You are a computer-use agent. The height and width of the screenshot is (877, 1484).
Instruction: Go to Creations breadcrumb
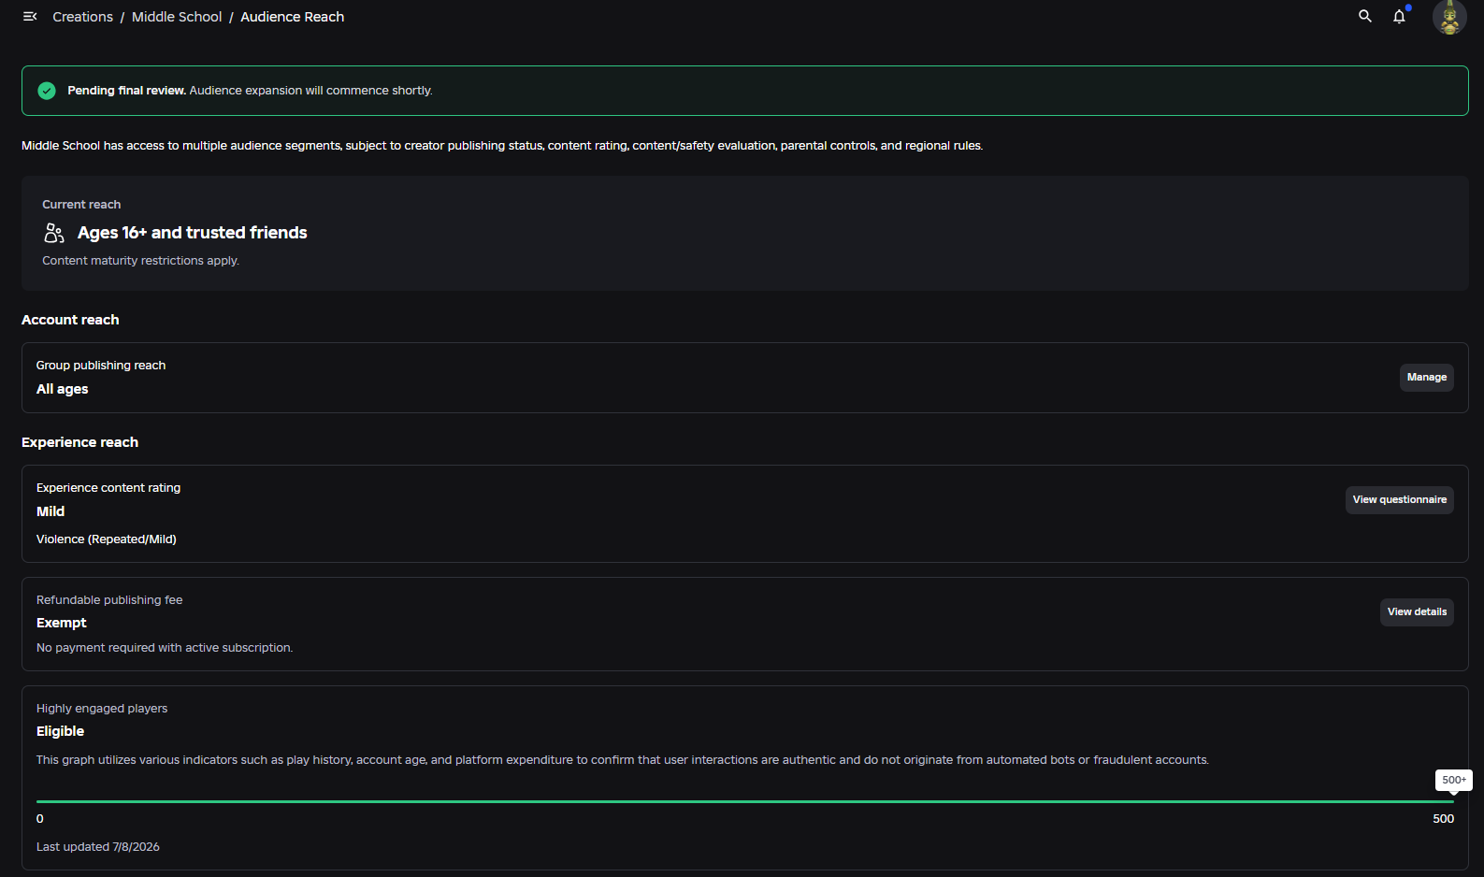click(82, 17)
